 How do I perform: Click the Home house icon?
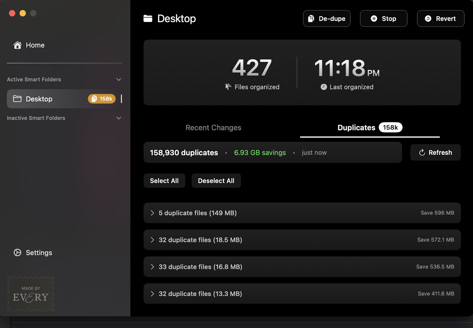[17, 45]
